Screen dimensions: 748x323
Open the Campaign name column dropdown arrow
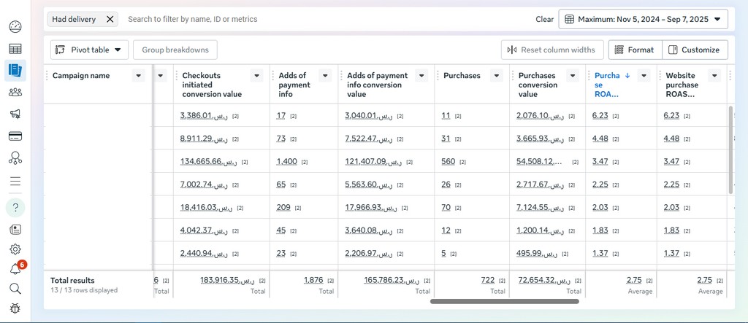tap(139, 76)
